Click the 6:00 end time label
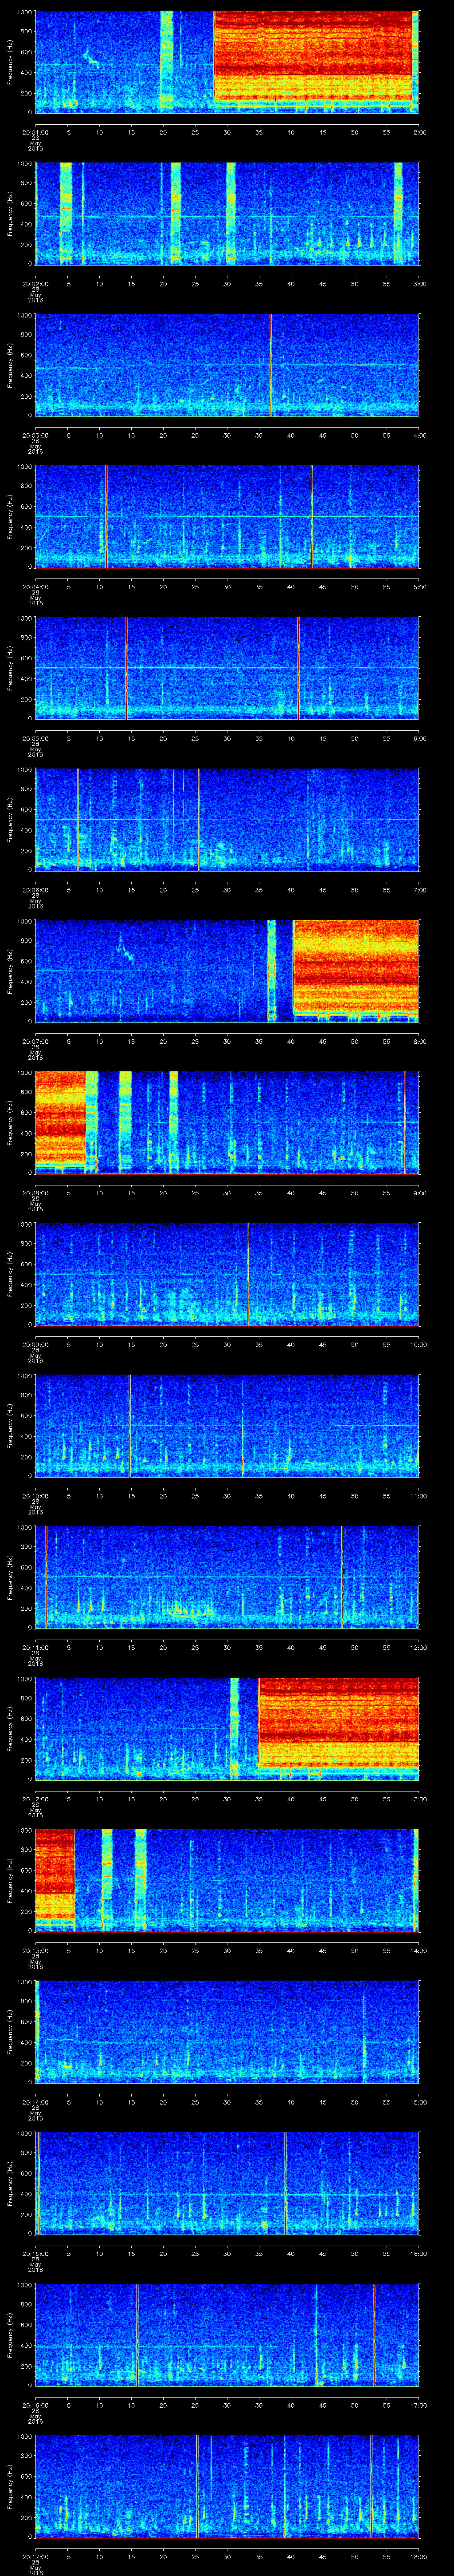 pyautogui.click(x=419, y=739)
